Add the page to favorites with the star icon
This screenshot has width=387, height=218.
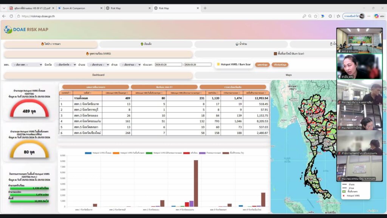(x=316, y=16)
